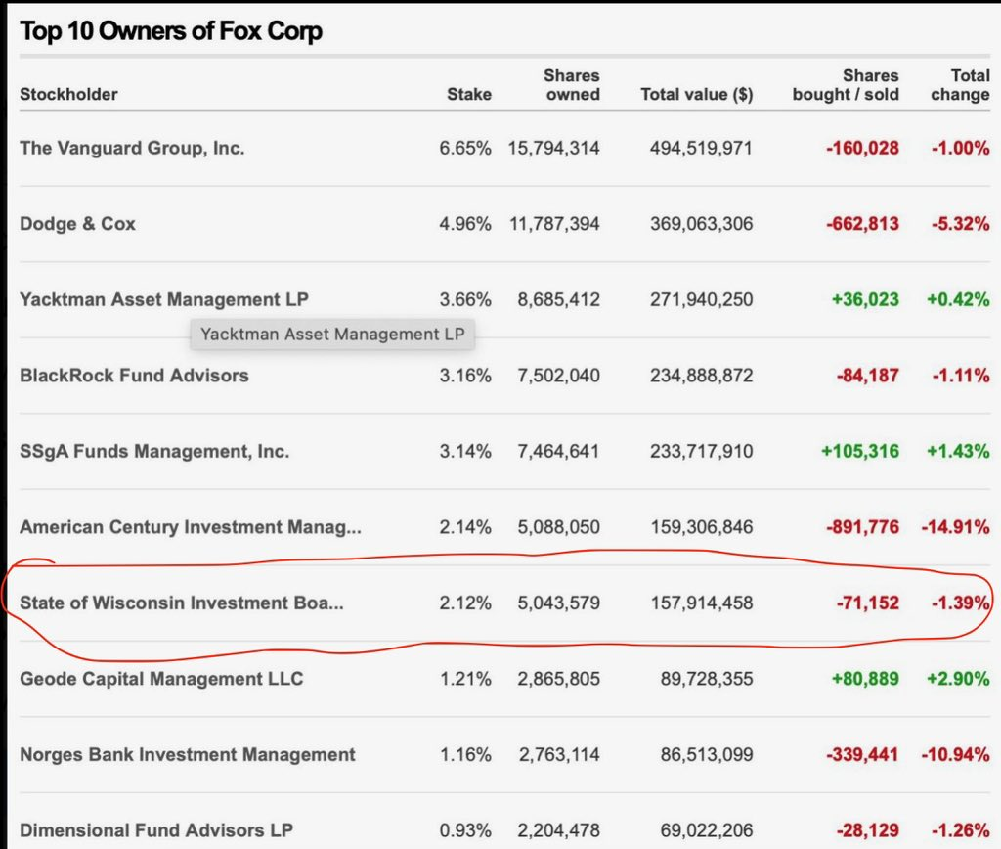Click SSgA Funds Management, Inc. name
The height and width of the screenshot is (849, 1001).
coord(154,451)
